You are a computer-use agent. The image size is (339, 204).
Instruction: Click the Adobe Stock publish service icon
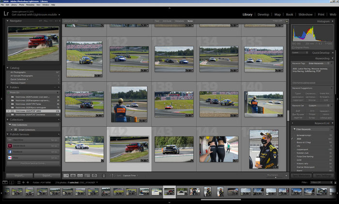[x=9, y=145]
